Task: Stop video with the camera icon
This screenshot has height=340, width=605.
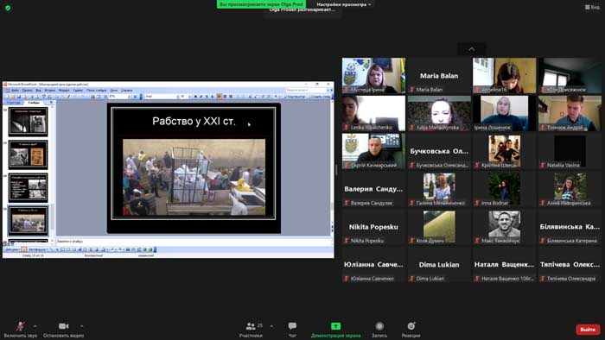Action: point(63,326)
